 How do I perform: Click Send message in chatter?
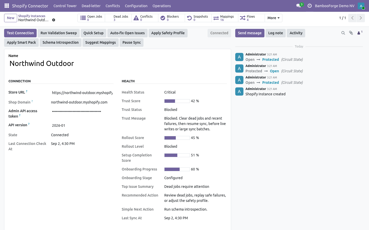click(250, 33)
